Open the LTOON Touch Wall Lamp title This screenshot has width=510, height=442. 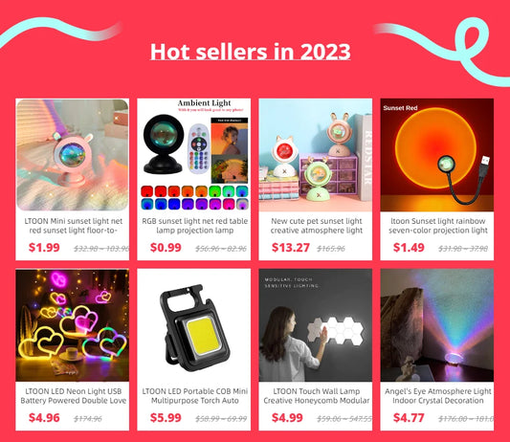pos(317,396)
